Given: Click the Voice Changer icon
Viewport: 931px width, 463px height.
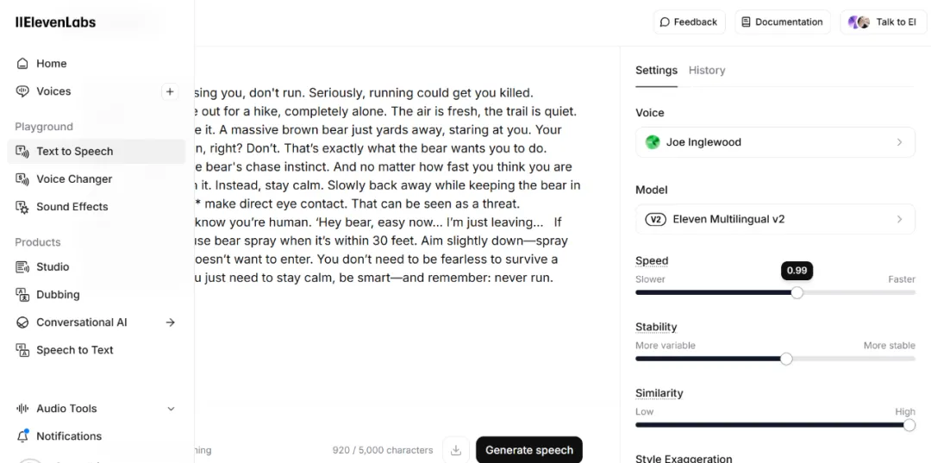Looking at the screenshot, I should pyautogui.click(x=22, y=179).
